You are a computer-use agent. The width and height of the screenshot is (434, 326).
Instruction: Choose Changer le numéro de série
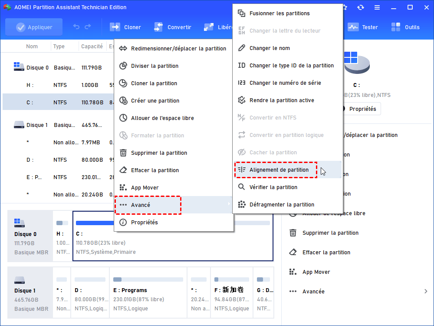pos(288,83)
